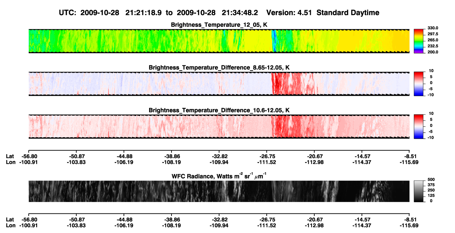Image resolution: width=455 pixels, height=233 pixels.
Task: Click latitude '-32.82' on the upper axis
Action: pyautogui.click(x=219, y=156)
